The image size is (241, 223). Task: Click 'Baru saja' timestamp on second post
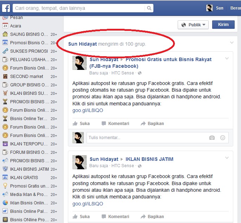click(99, 166)
